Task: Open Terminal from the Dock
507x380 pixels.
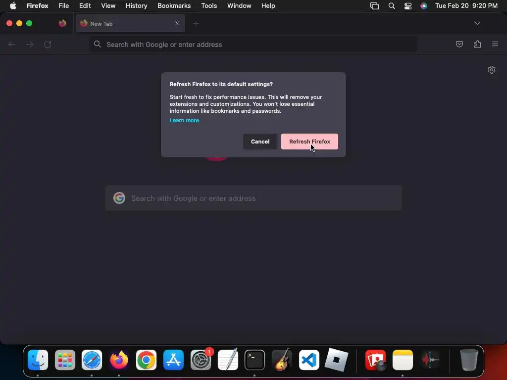Action: pyautogui.click(x=255, y=360)
